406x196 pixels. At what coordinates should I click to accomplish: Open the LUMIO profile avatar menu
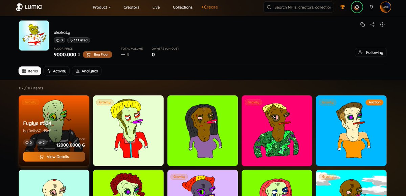tap(386, 7)
